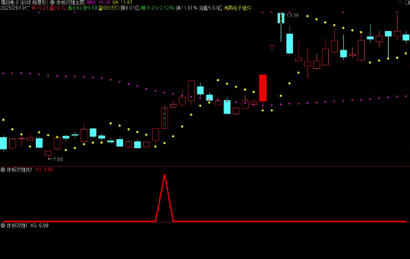The width and height of the screenshot is (410, 259).
Task: Click the large solid red candlestick
Action: coord(263,87)
